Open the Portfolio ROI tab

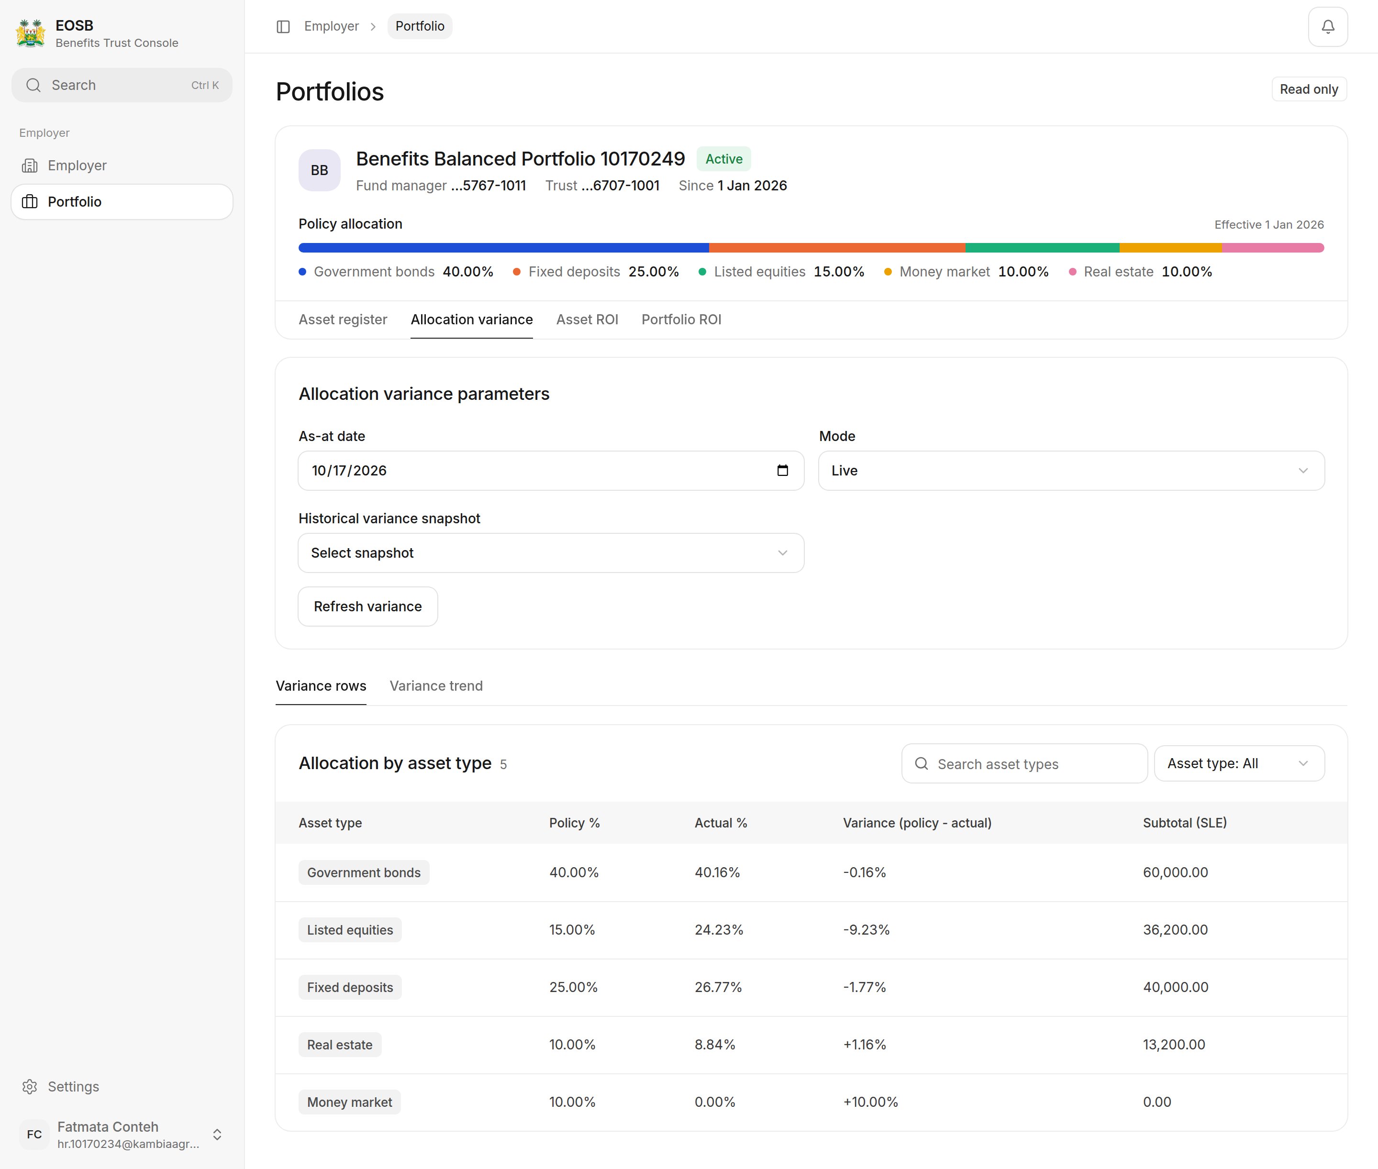coord(681,320)
